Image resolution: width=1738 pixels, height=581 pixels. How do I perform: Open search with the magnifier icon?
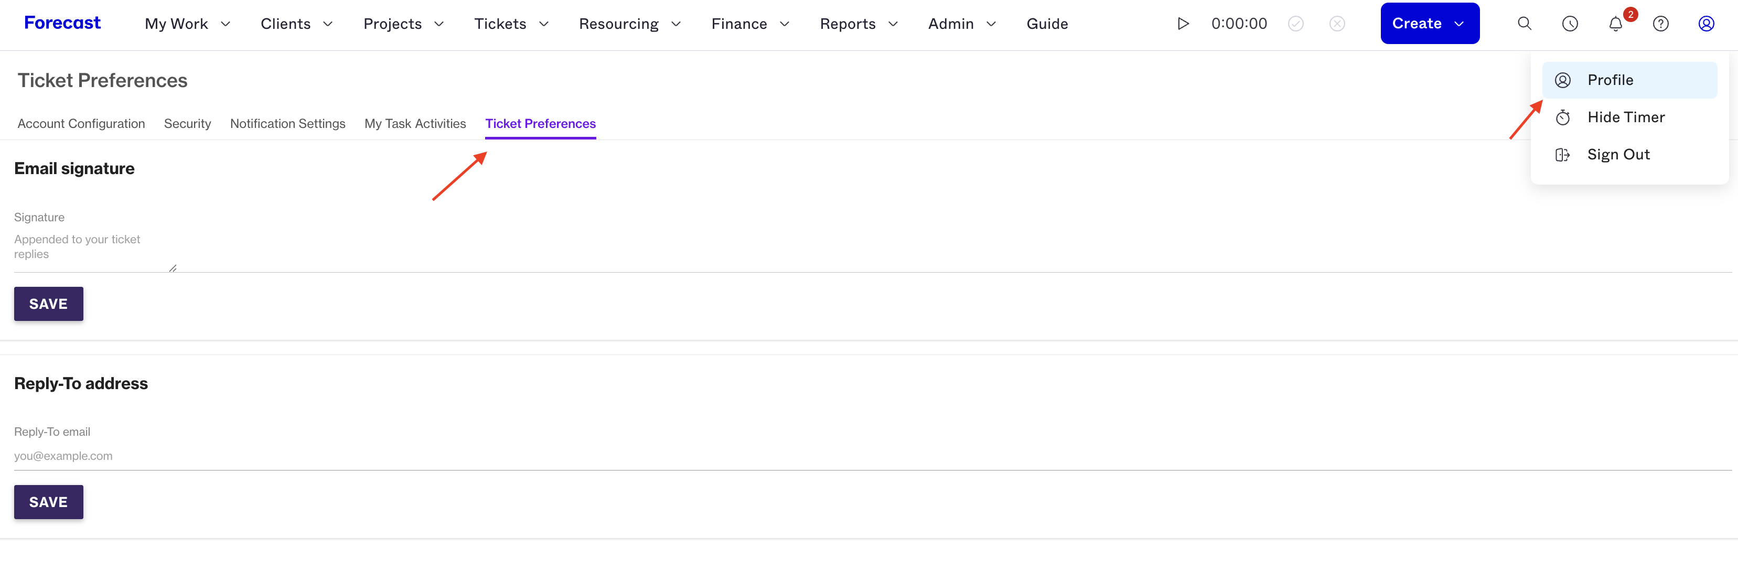[x=1524, y=24]
